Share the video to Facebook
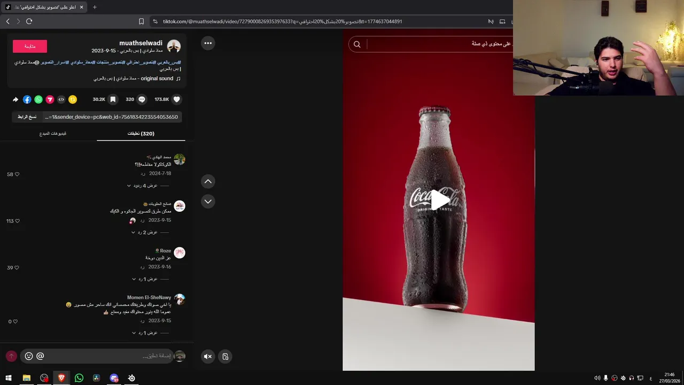The width and height of the screenshot is (684, 385). click(x=27, y=99)
